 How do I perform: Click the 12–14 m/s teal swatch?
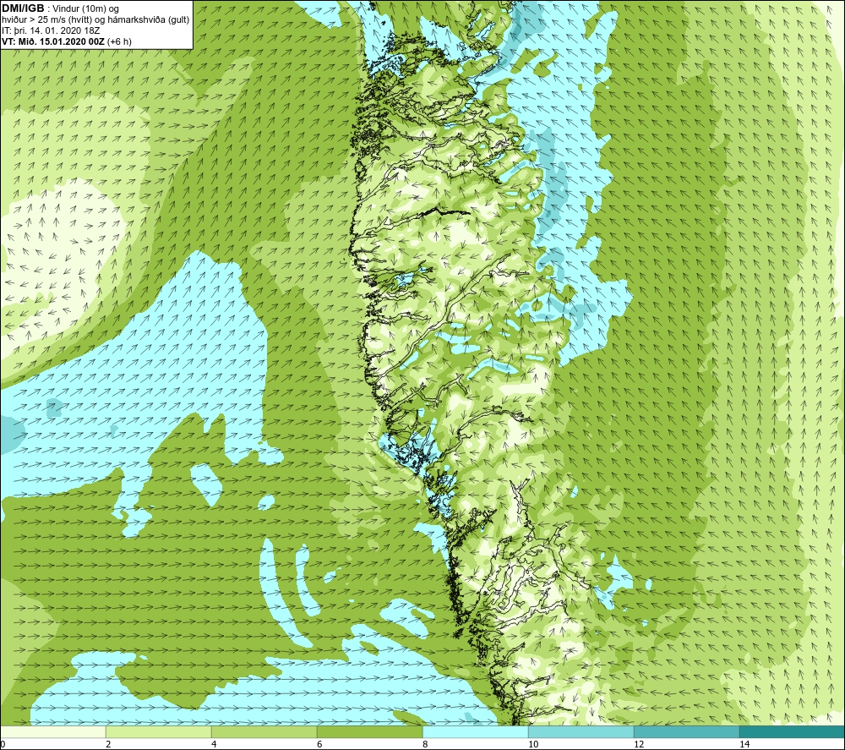click(x=686, y=732)
